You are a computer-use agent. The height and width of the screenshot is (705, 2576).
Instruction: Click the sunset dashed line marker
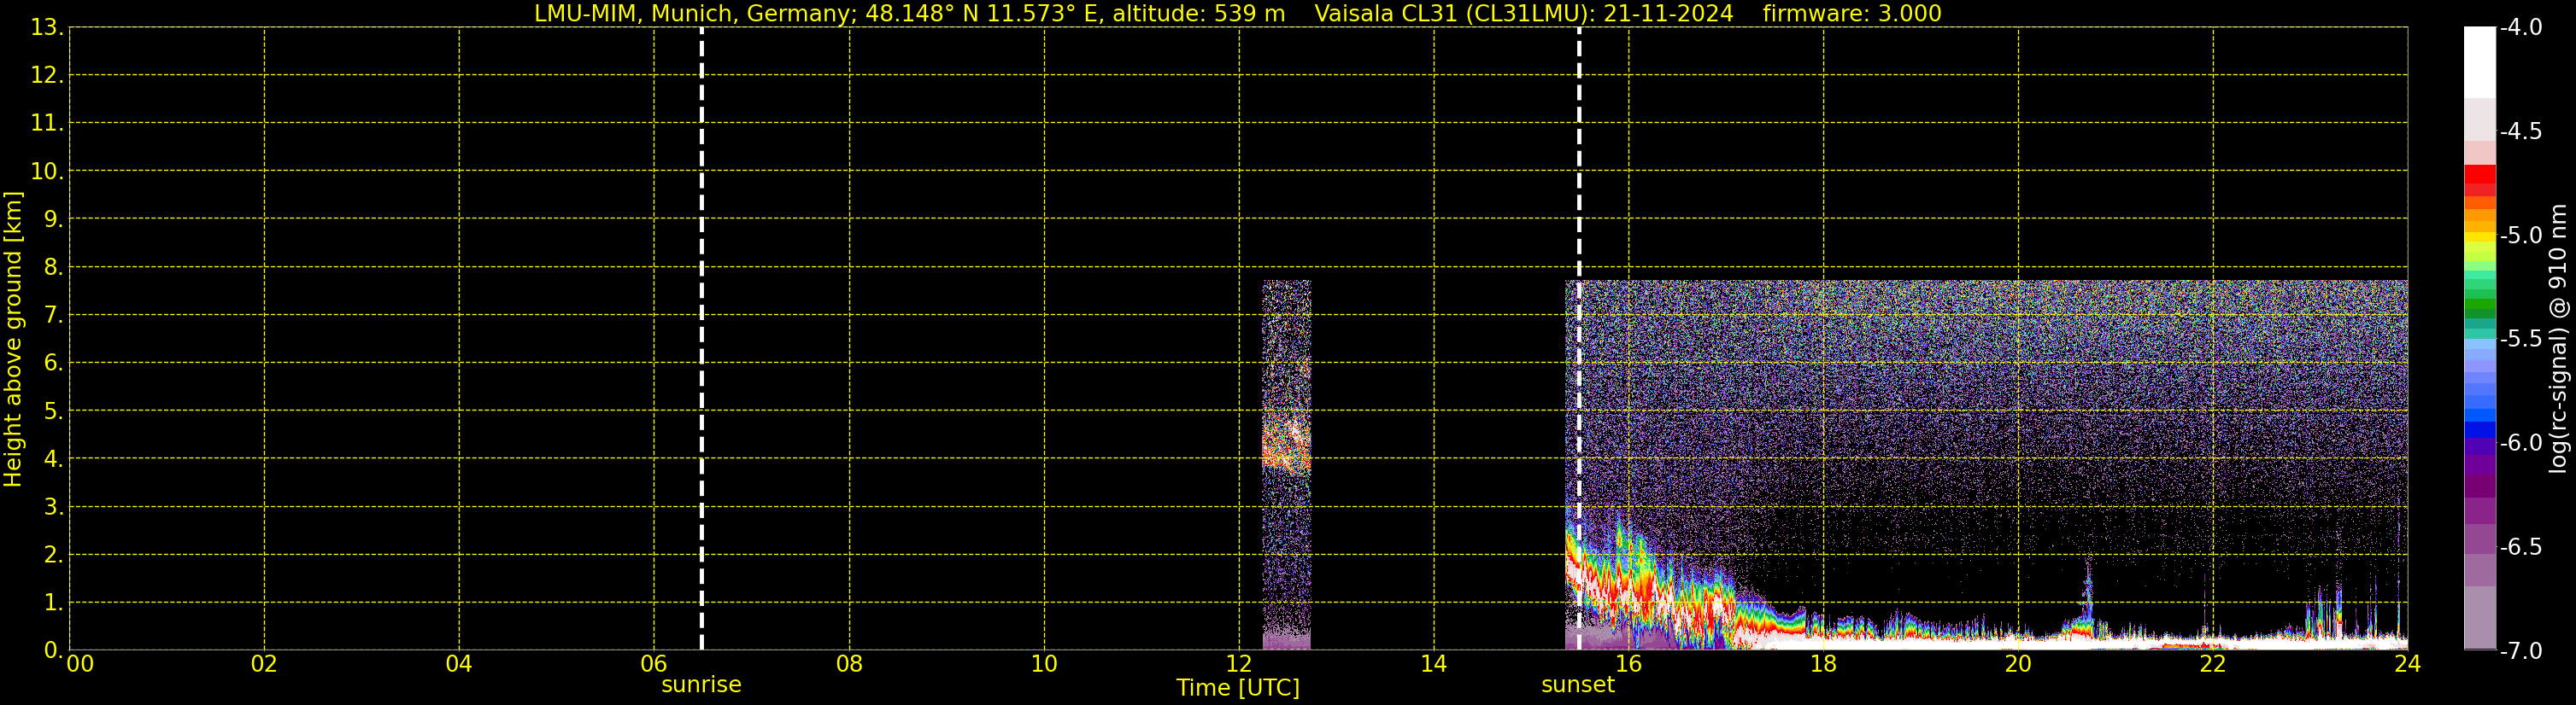tap(1579, 337)
